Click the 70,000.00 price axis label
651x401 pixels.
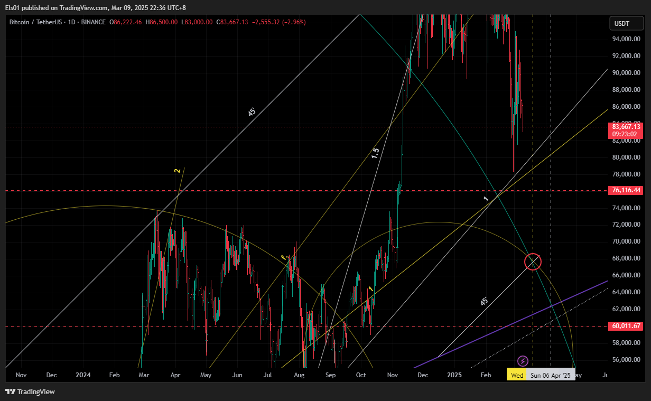coord(626,241)
